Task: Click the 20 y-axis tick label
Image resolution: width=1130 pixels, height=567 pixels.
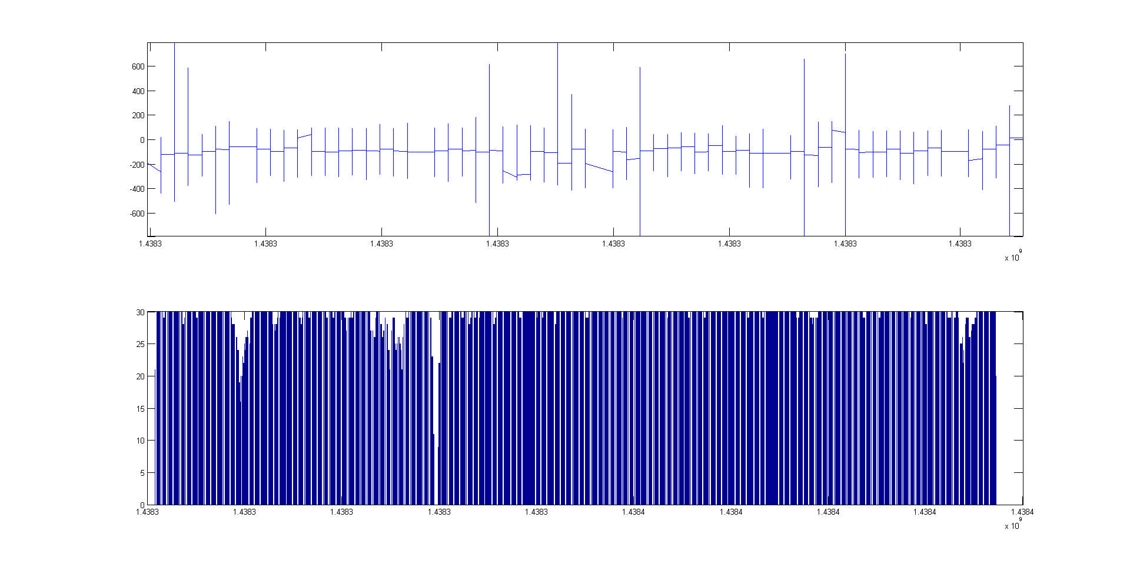Action: pyautogui.click(x=140, y=376)
